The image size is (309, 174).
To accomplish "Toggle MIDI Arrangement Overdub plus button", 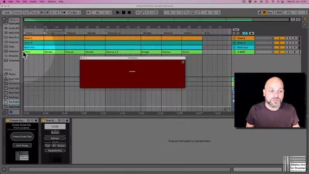I will coord(138,13).
